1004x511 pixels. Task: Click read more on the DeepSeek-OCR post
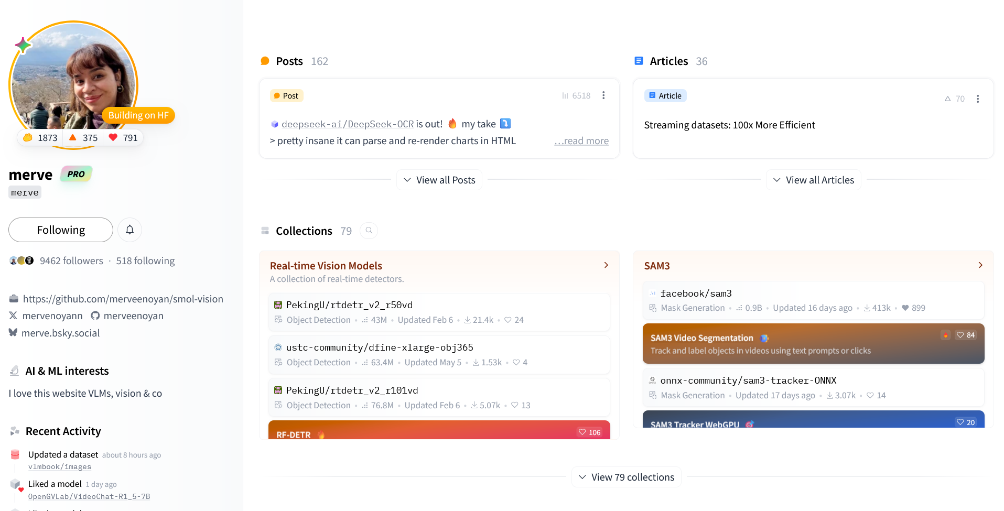[581, 140]
